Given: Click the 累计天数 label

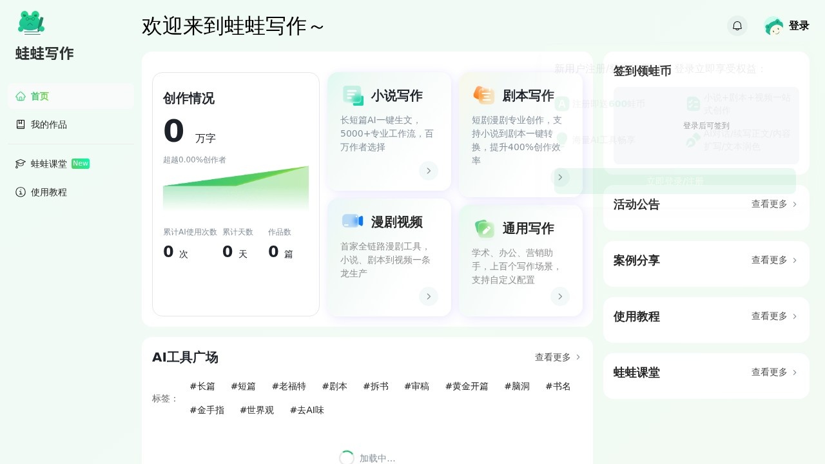Looking at the screenshot, I should pyautogui.click(x=238, y=232).
